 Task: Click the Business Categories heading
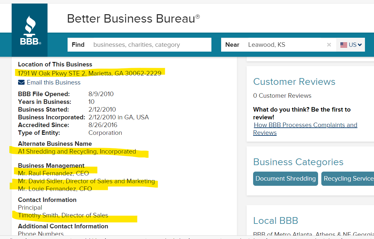click(x=298, y=162)
